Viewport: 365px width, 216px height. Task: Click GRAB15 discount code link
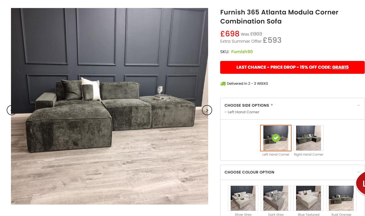click(x=340, y=67)
